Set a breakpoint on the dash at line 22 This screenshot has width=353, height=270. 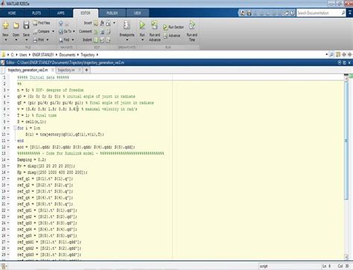point(8,210)
